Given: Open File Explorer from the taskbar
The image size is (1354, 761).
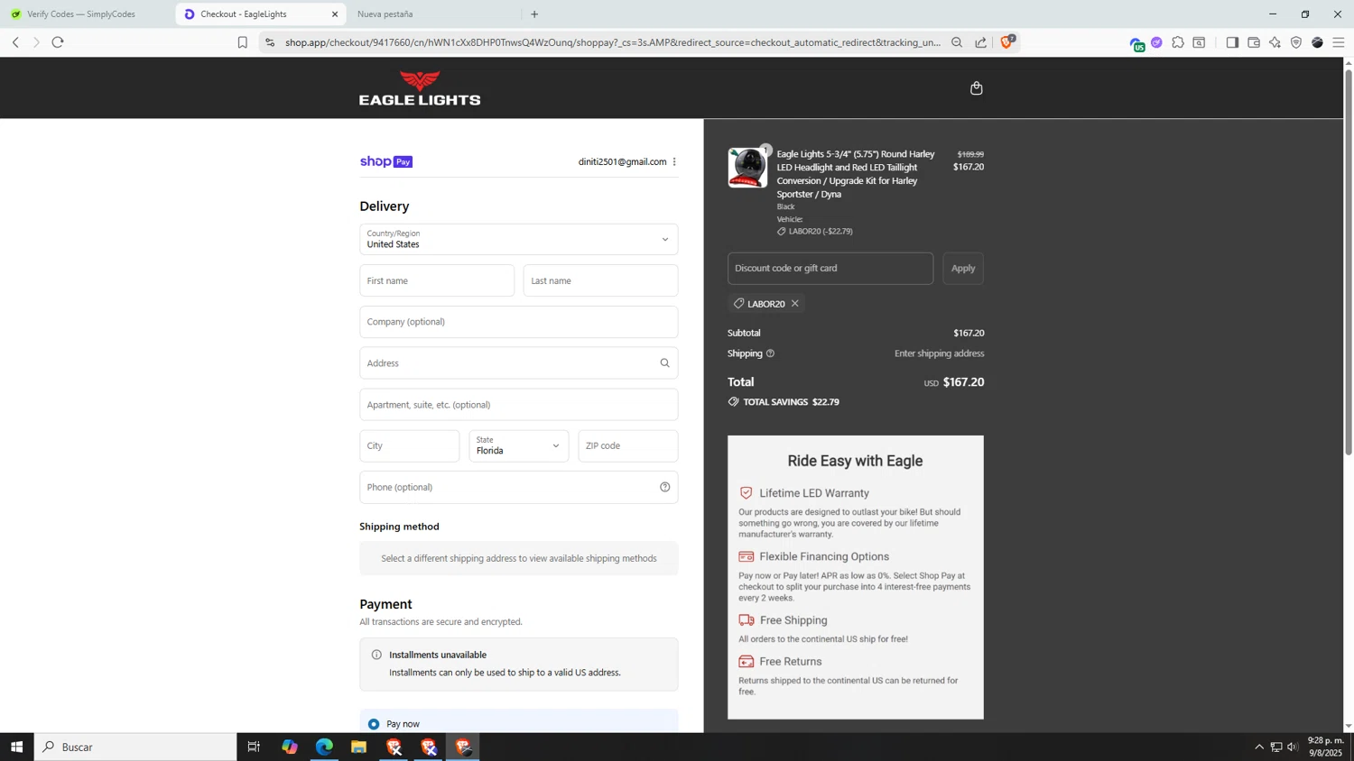Looking at the screenshot, I should click(x=358, y=747).
